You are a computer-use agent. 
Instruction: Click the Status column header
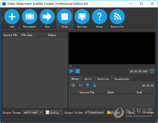[52, 35]
